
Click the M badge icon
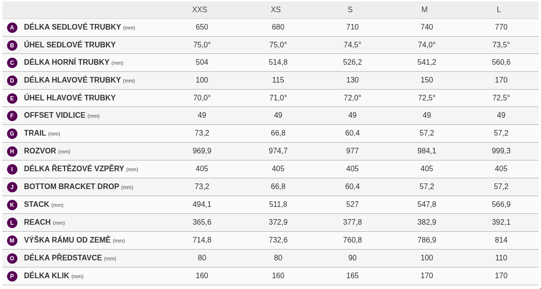pos(12,241)
